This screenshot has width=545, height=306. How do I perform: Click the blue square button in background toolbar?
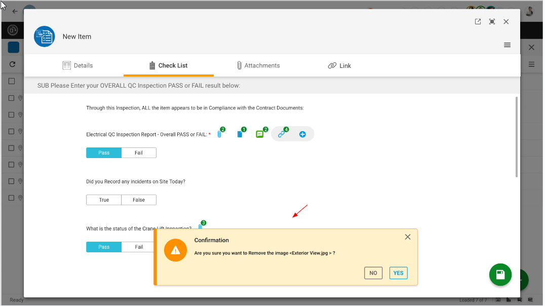[x=14, y=47]
